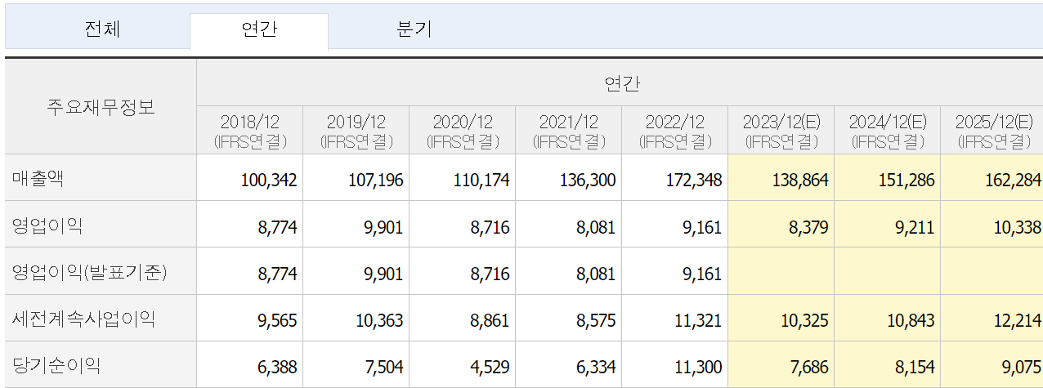Click the 100,342 sales value

click(269, 180)
